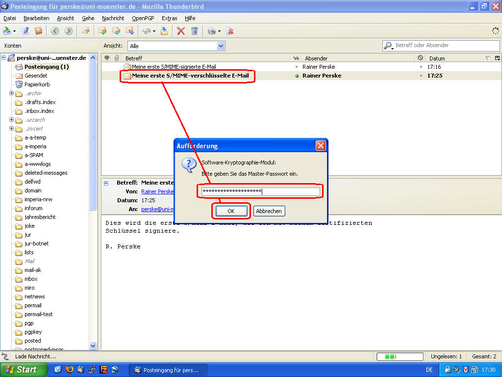Screen dimensions: 502x377
Task: Collapse the perske@uni-muenster.de account tree
Action: click(4, 58)
